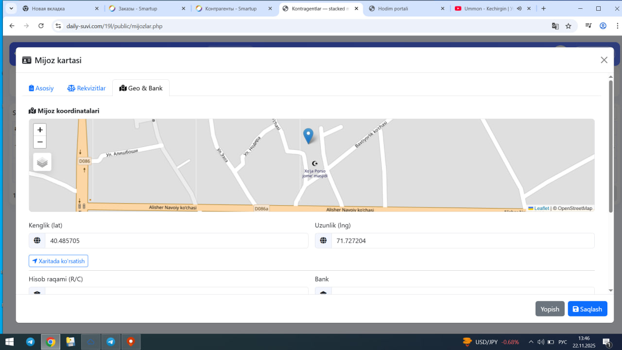
Task: Zoom in on the customer map
Action: click(40, 130)
